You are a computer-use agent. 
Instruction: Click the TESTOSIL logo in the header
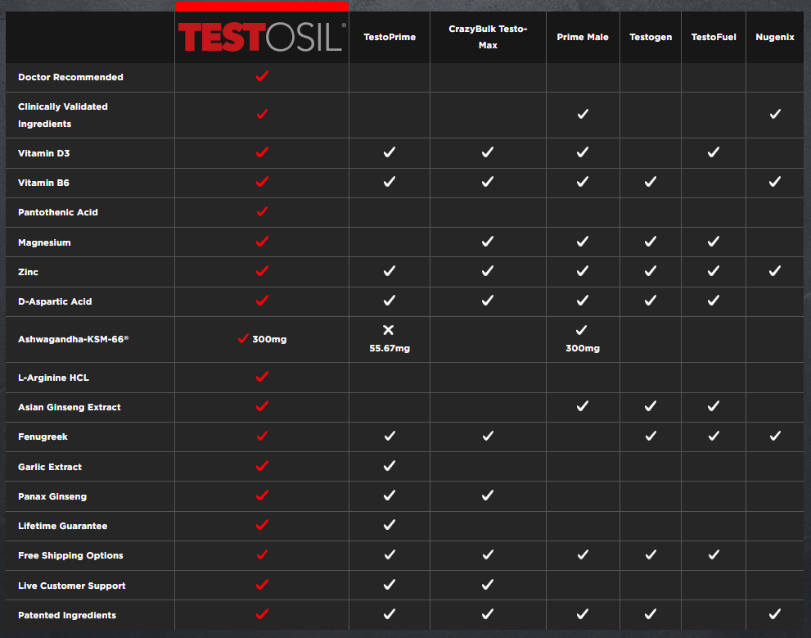[261, 37]
